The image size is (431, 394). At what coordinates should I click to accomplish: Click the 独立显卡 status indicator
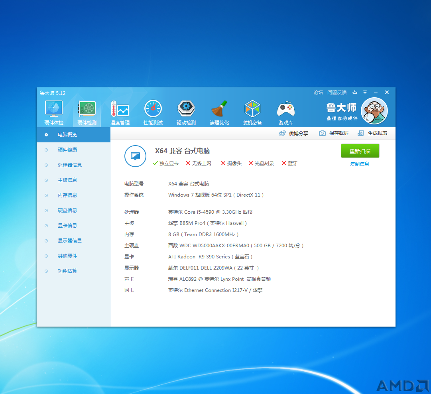pyautogui.click(x=166, y=164)
